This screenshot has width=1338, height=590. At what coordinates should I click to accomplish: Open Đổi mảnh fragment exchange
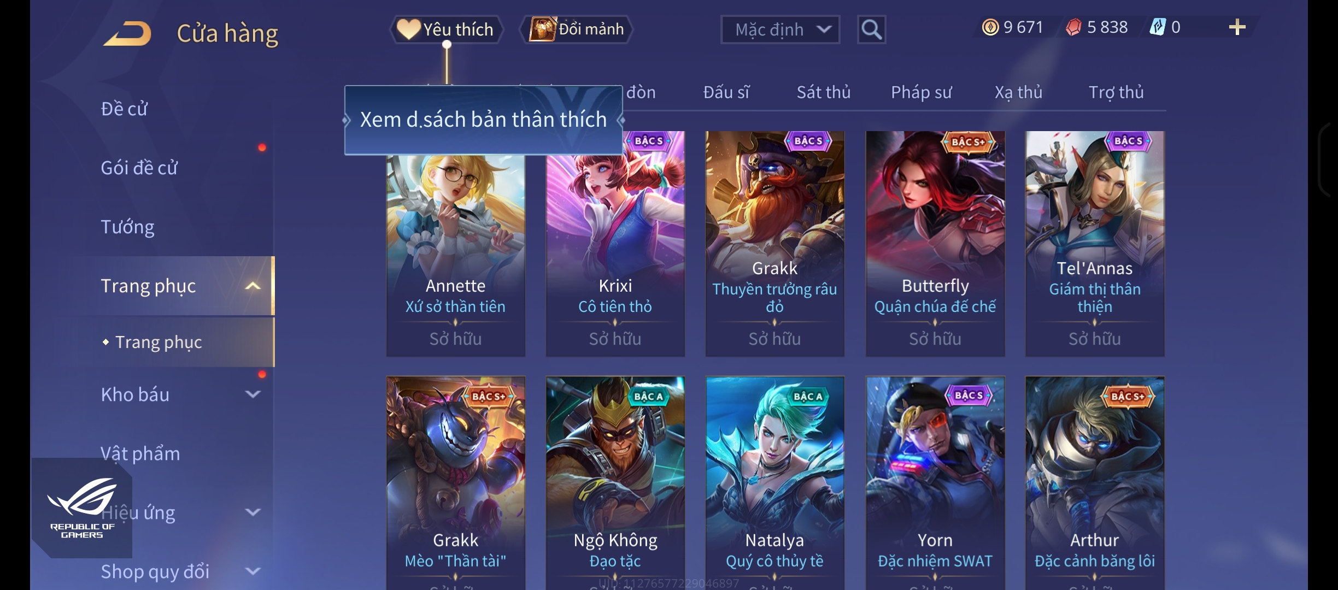tap(576, 29)
